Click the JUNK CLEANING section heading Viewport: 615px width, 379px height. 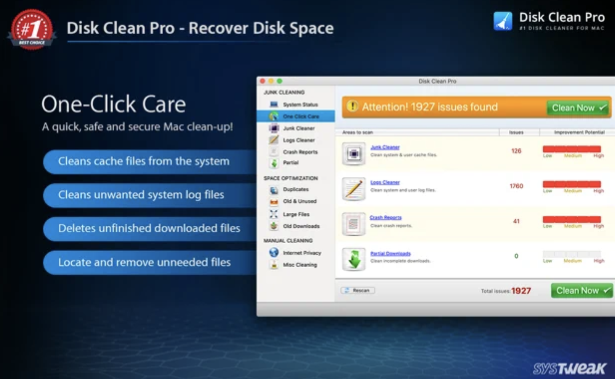[x=284, y=92]
